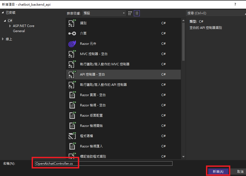Select the 介面 interface template icon
Image resolution: width=246 pixels, height=176 pixels.
click(x=72, y=33)
